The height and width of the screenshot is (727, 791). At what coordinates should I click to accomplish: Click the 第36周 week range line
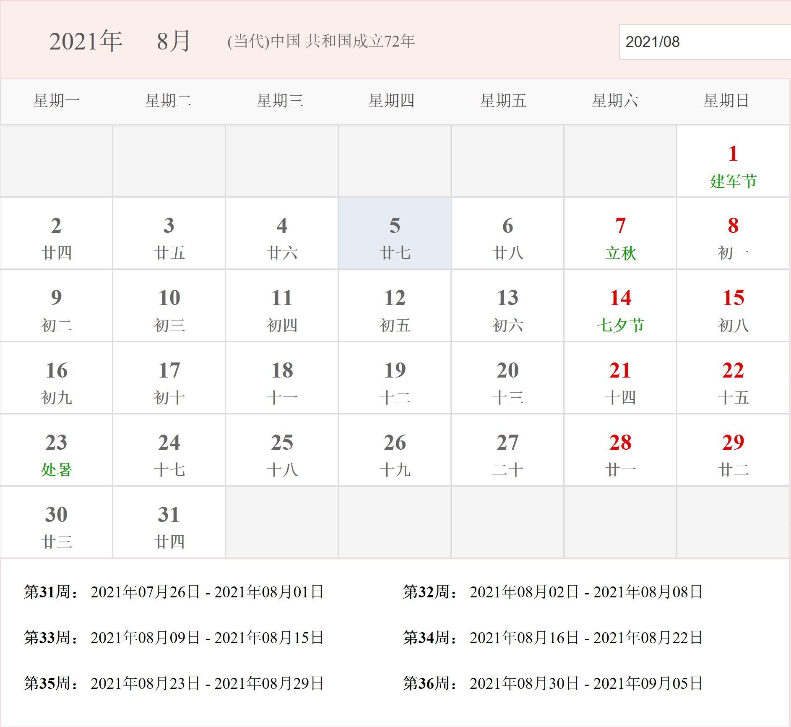pos(553,683)
